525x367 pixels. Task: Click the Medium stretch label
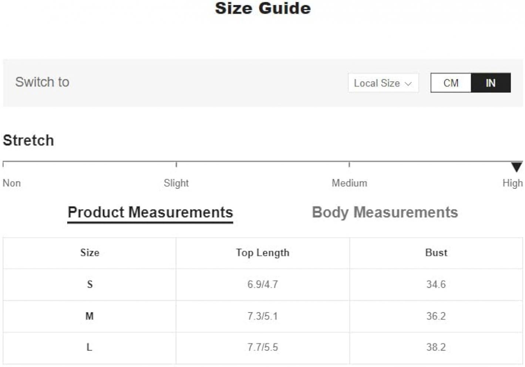(349, 183)
